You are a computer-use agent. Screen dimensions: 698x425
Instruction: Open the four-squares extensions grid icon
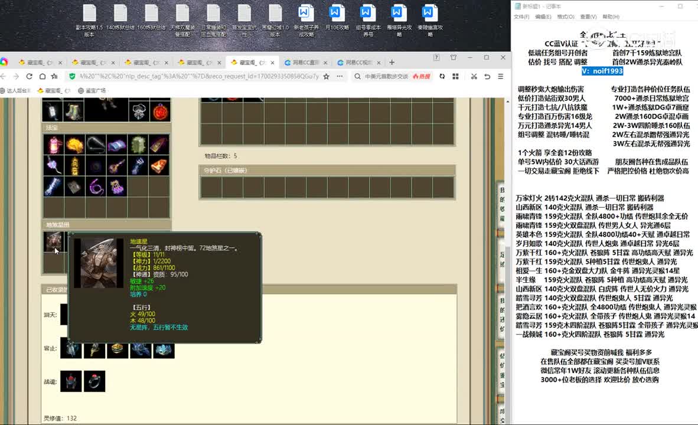coord(455,76)
